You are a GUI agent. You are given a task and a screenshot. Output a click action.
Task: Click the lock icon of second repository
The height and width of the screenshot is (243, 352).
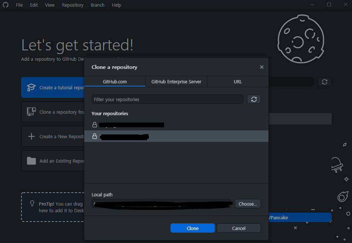[x=95, y=136]
